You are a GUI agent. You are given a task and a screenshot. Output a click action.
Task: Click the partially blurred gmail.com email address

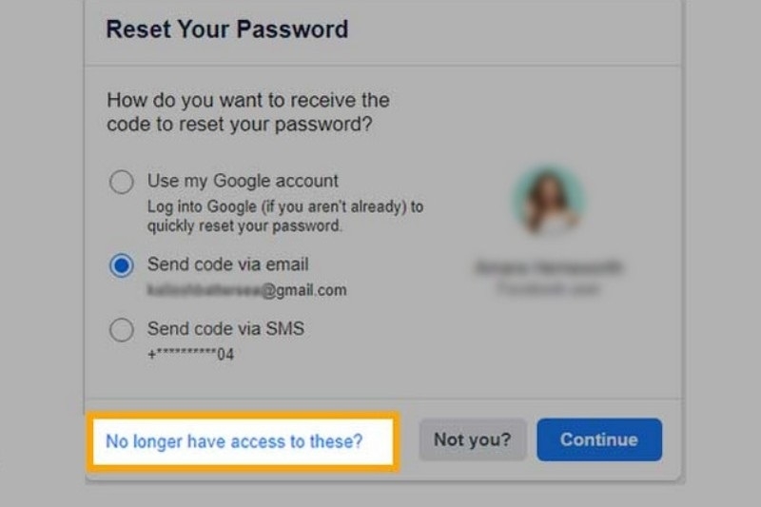(x=246, y=290)
